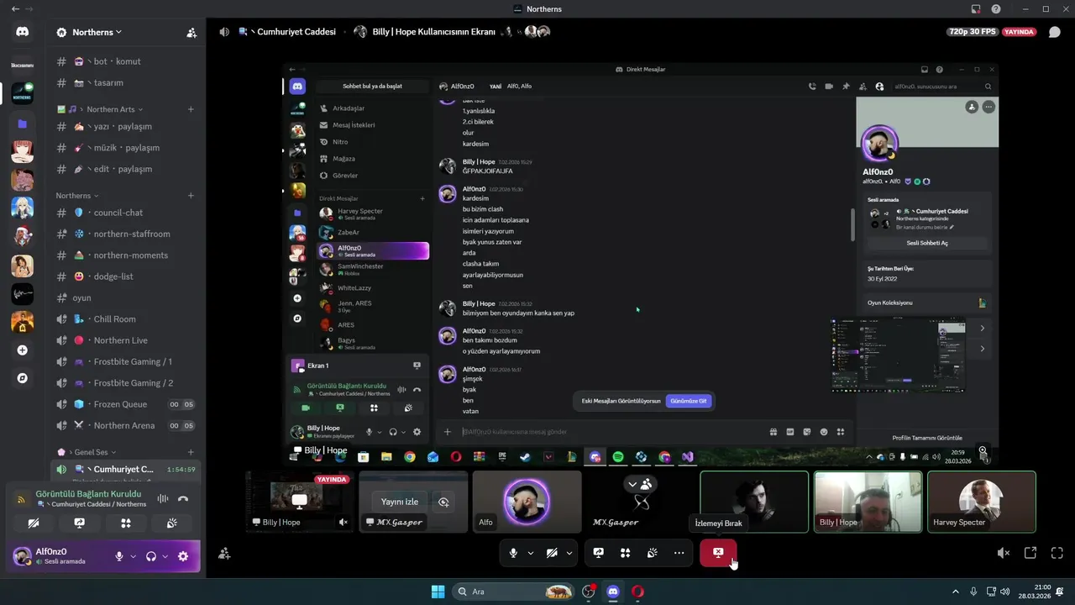1075x605 pixels.
Task: Select the Harvey Specter participant tile
Action: 982,502
